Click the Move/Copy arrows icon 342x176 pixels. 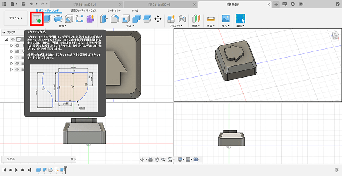click(158, 19)
